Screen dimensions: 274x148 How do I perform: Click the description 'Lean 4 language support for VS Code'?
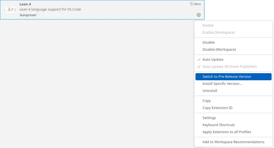coord(50,9)
